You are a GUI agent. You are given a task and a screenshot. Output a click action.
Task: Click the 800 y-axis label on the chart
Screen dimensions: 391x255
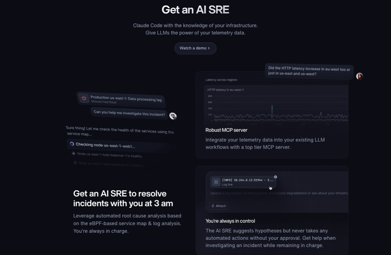tap(210, 96)
